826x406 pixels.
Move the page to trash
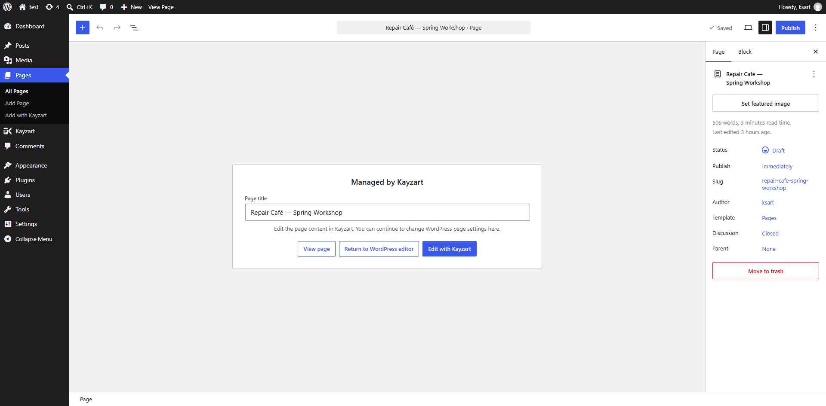pyautogui.click(x=766, y=271)
